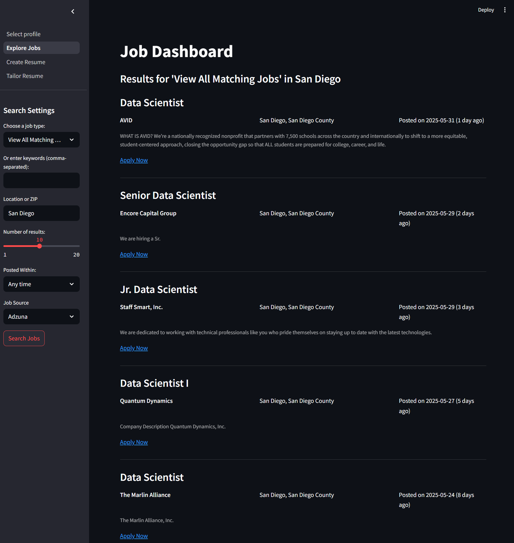Open the Tailor Resume page
Viewport: 514px width, 543px height.
click(x=25, y=76)
